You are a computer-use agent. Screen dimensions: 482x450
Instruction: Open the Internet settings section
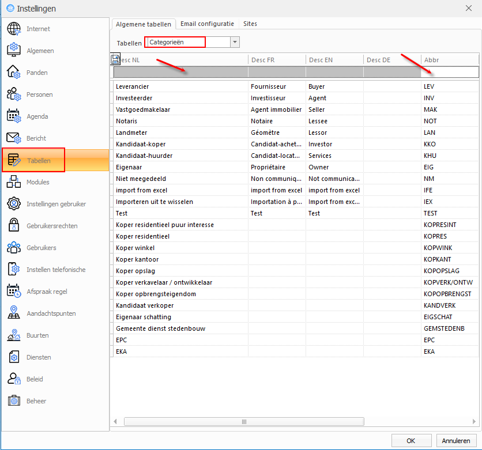click(35, 28)
